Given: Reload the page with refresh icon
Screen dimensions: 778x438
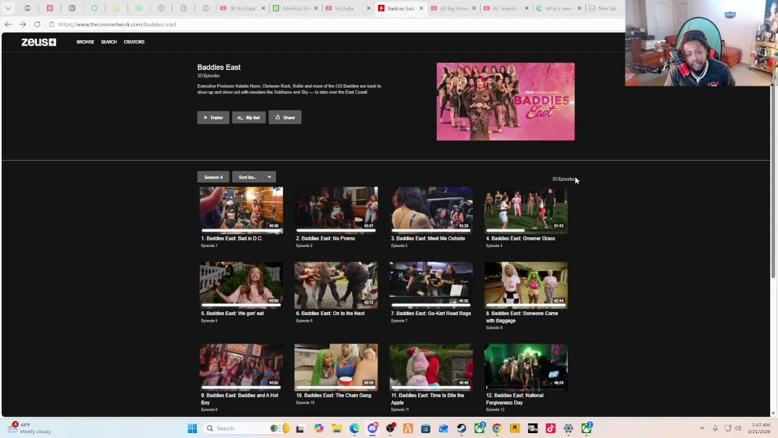Looking at the screenshot, I should point(37,24).
